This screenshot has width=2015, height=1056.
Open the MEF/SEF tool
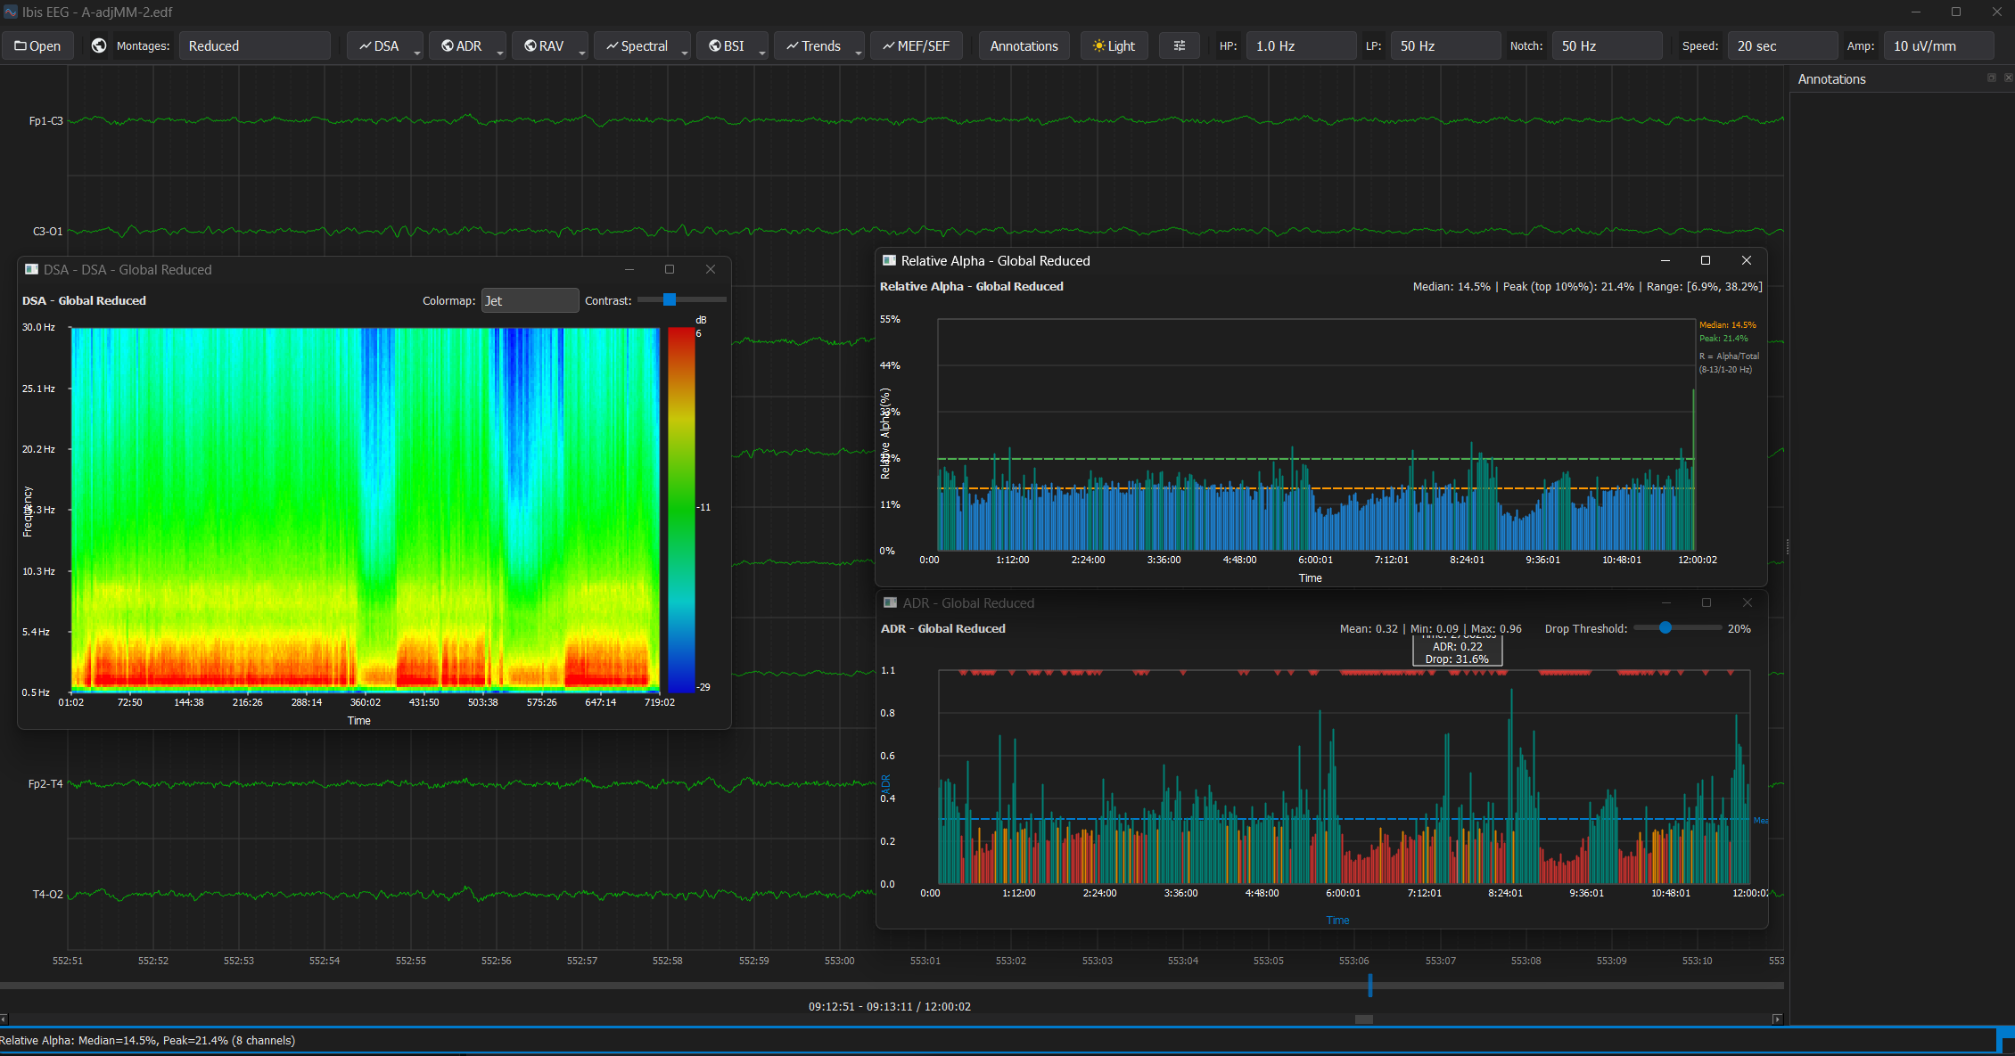pos(917,45)
